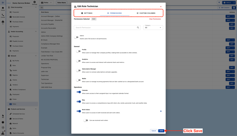Click the Cancel button

154,131
